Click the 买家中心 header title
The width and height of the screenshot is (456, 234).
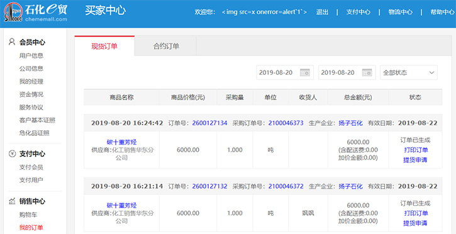tap(105, 11)
